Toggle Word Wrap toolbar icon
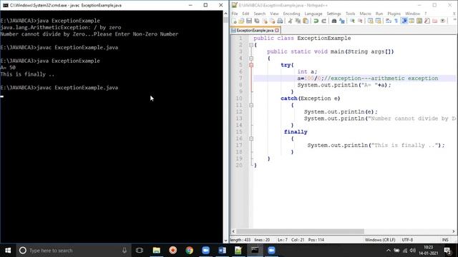458x257 pixels. (x=389, y=21)
